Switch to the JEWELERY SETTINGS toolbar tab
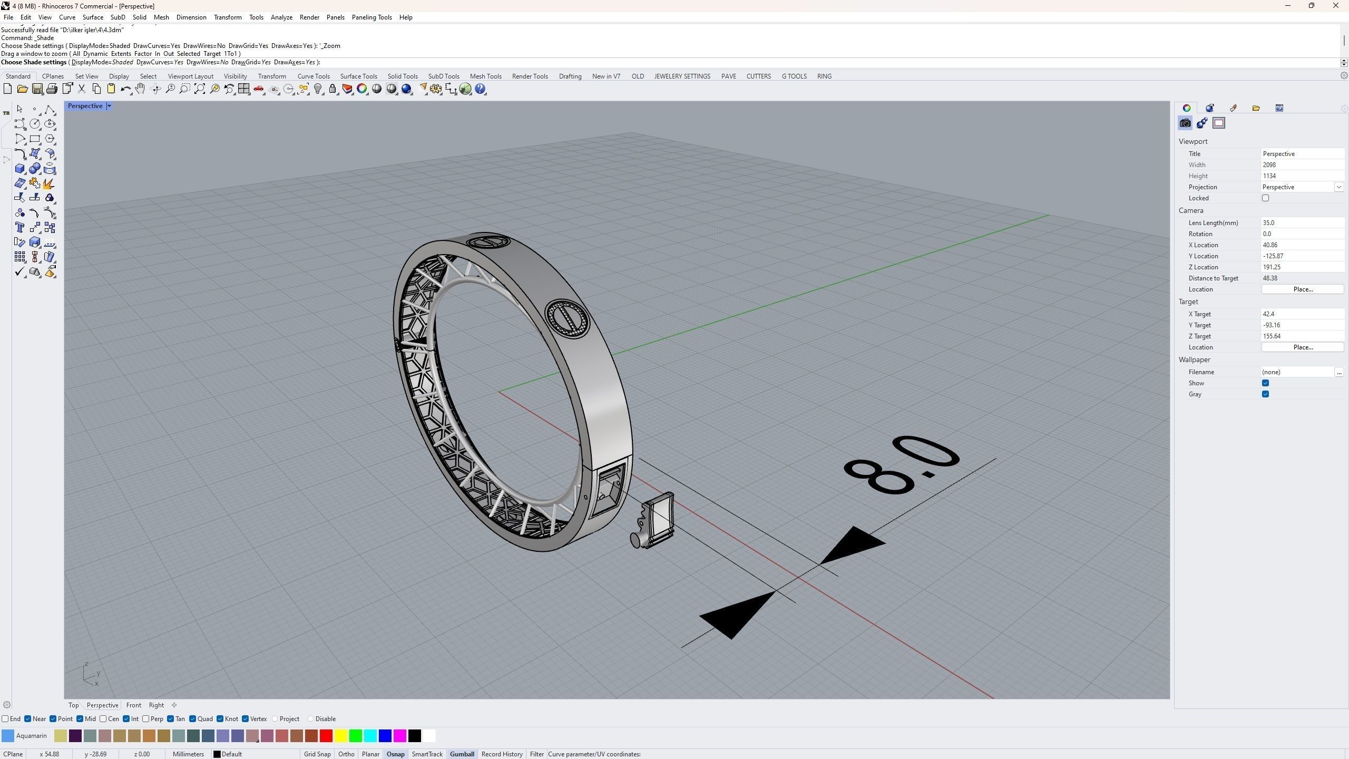 pyautogui.click(x=682, y=76)
